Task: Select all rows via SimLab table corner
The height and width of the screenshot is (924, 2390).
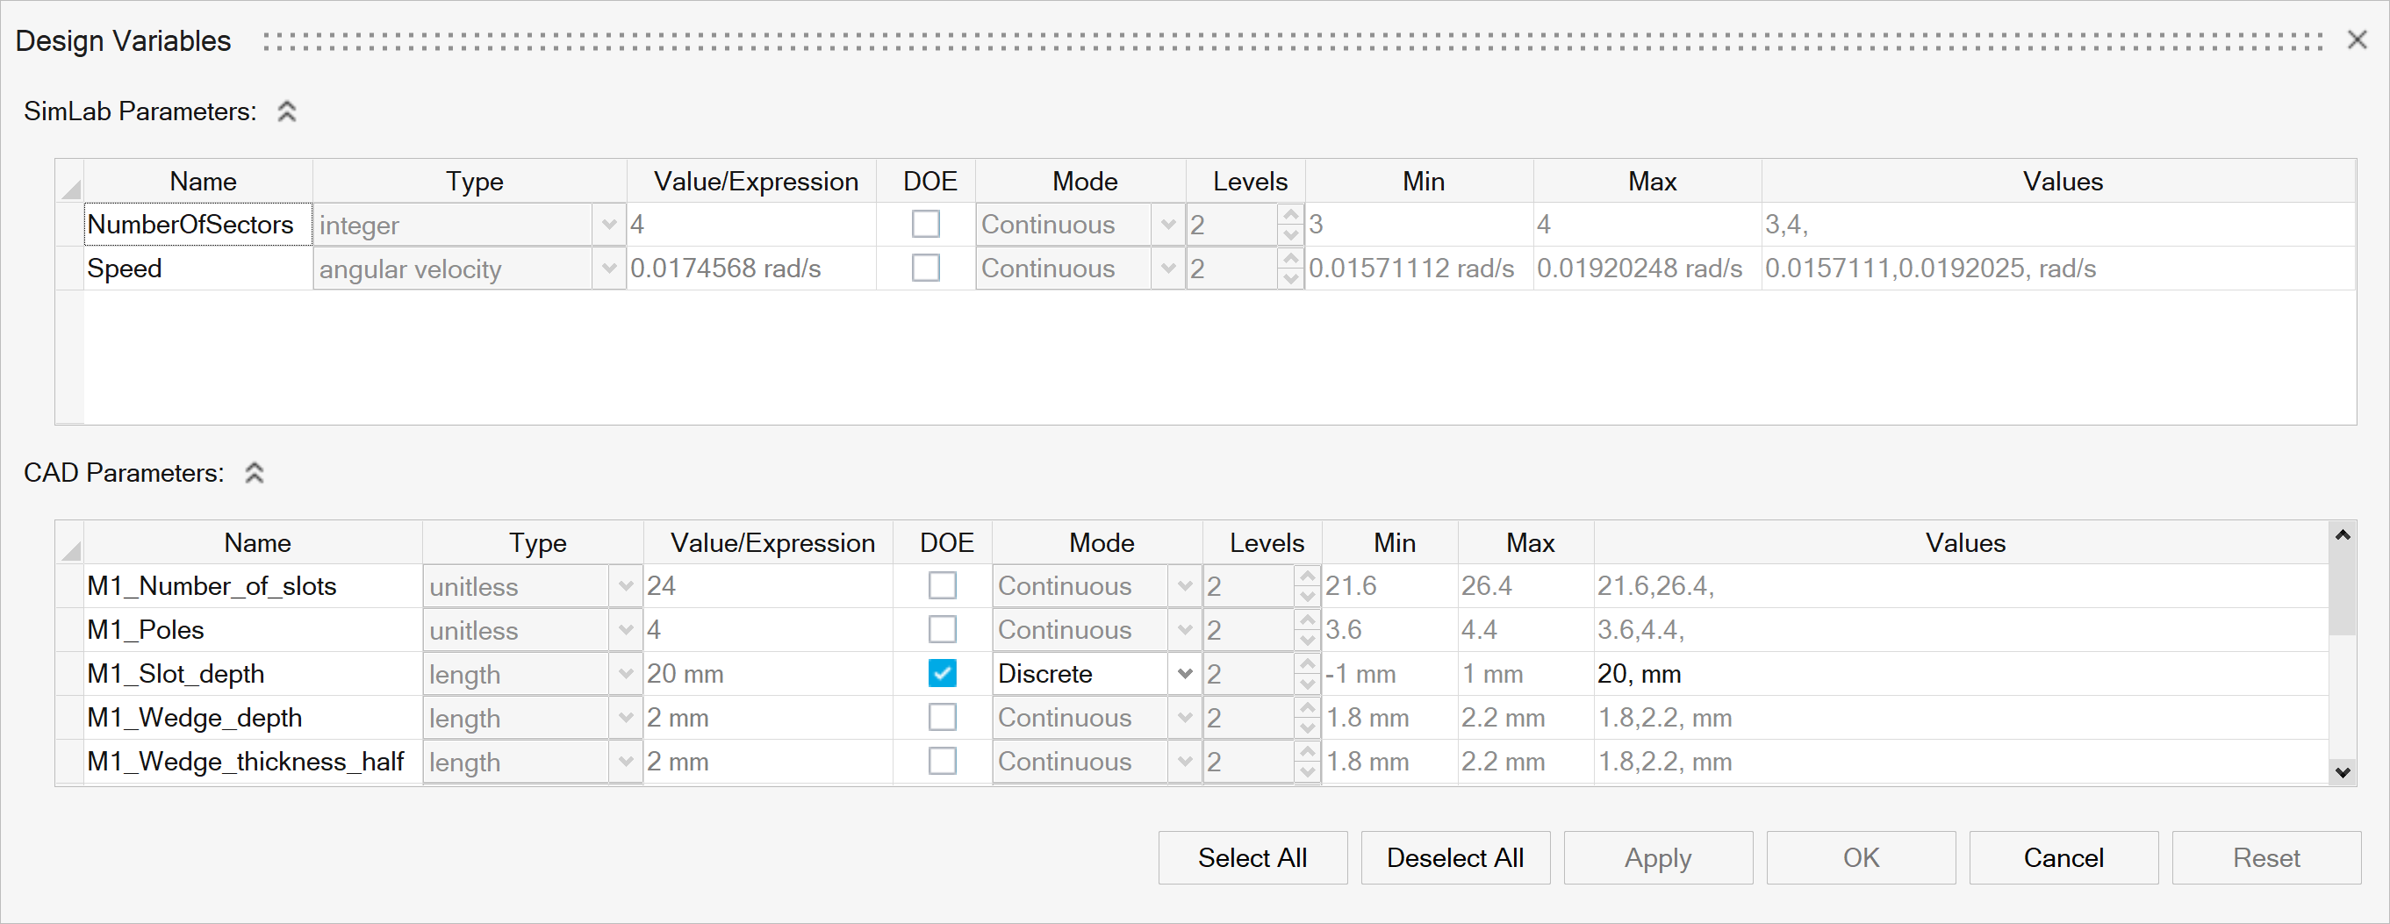Action: click(70, 182)
